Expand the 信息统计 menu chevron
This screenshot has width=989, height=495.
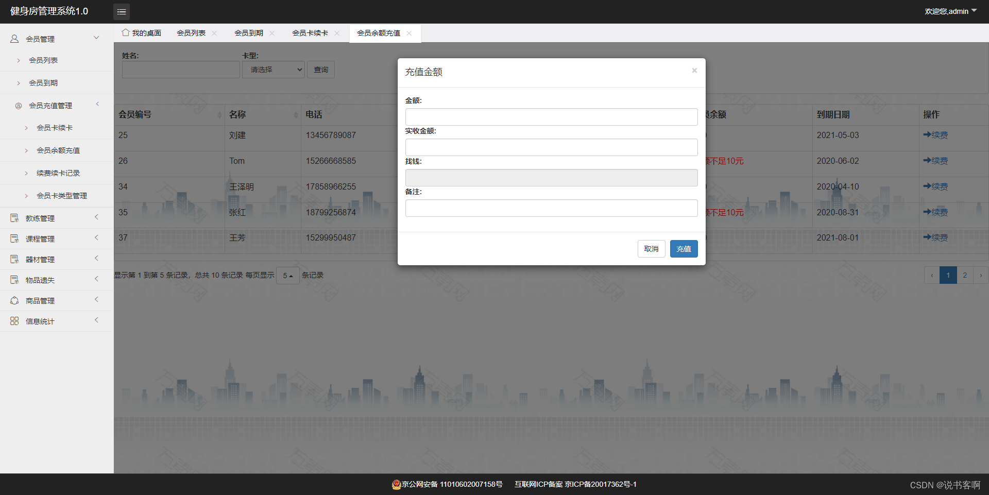(x=96, y=320)
